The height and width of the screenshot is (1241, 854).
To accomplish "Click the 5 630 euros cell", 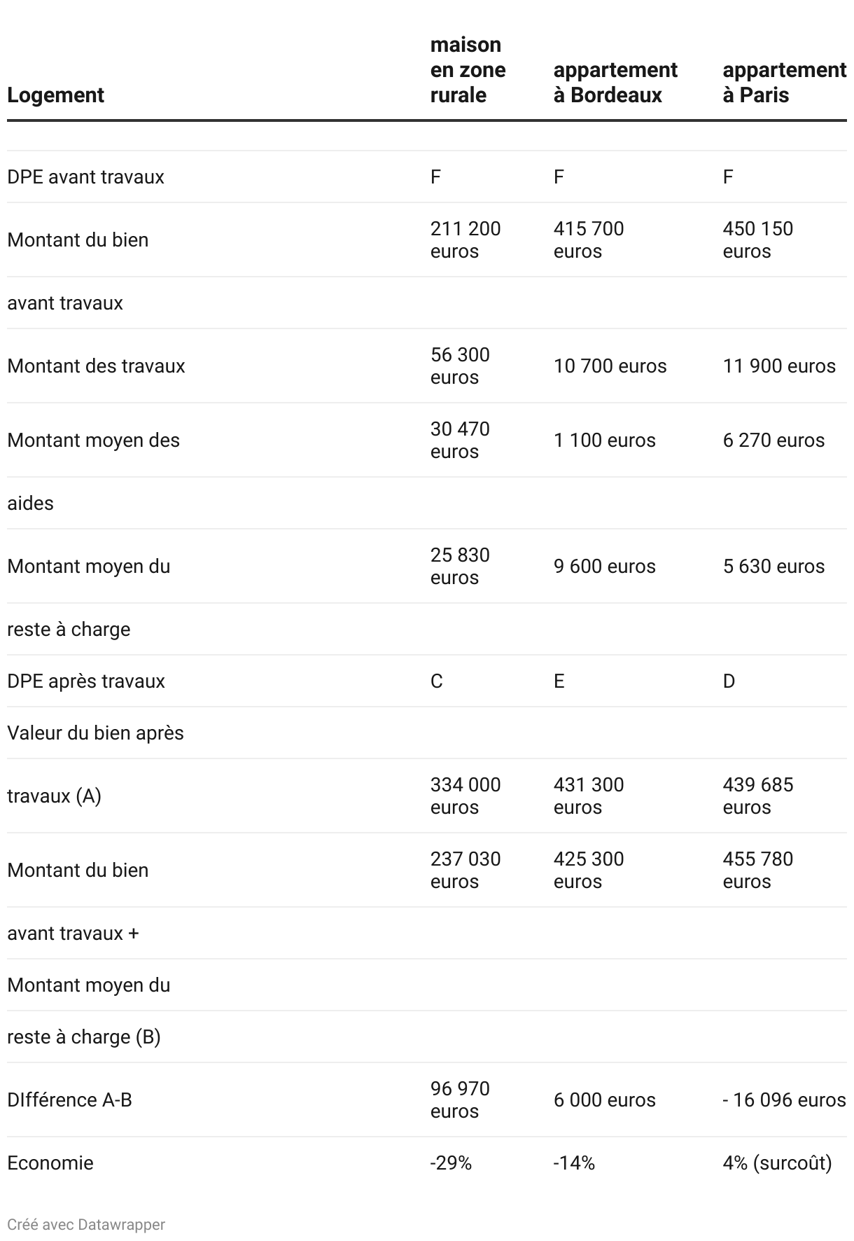I will click(773, 567).
